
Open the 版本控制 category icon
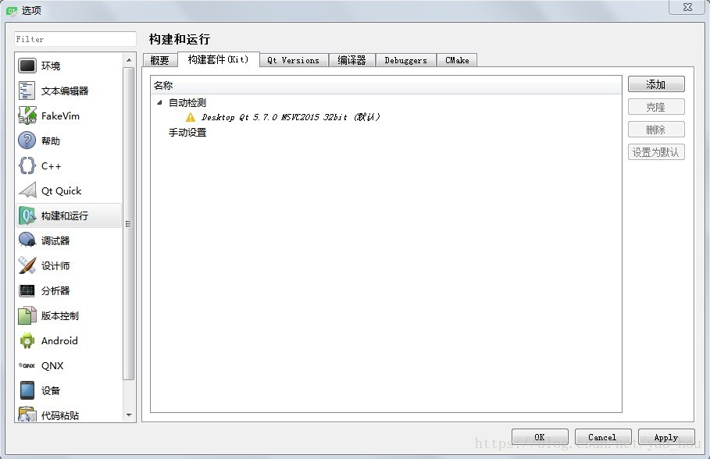click(x=27, y=315)
